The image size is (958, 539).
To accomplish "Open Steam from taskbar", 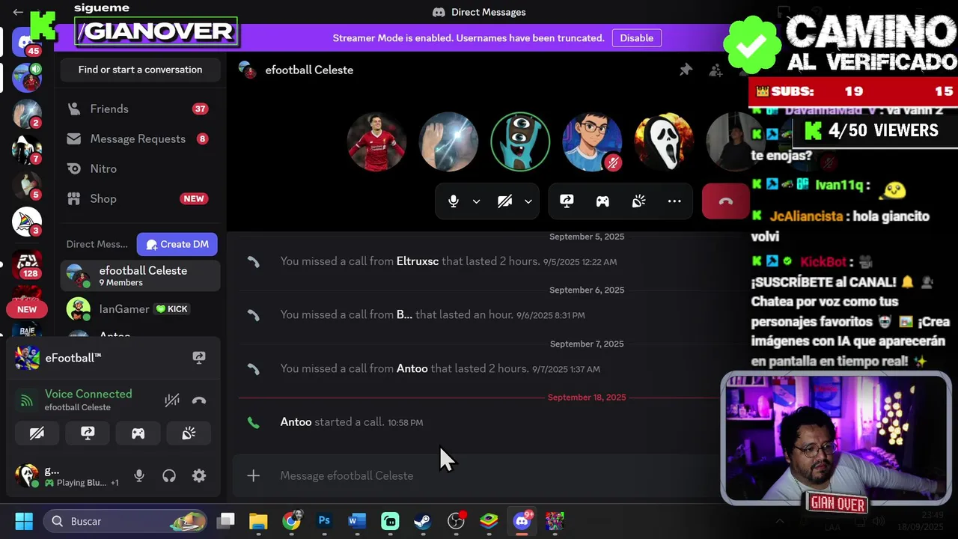I will tap(423, 521).
